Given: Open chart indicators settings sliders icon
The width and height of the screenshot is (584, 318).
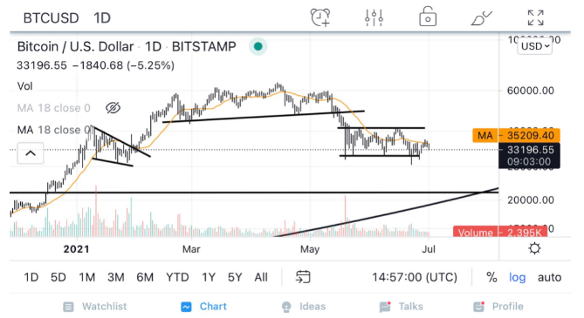Looking at the screenshot, I should (374, 17).
